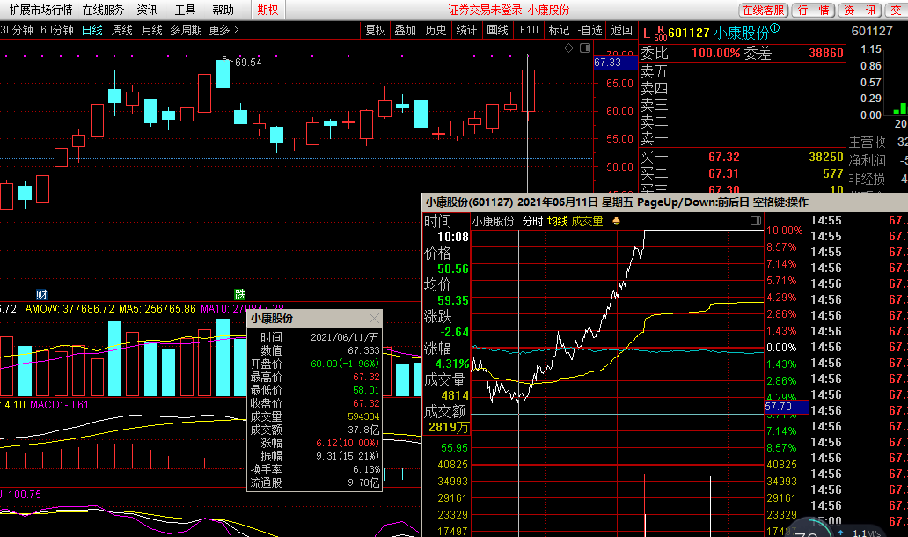Toggle the intraday chart side panel icon
Viewport: 908px width, 537px height.
pos(756,221)
